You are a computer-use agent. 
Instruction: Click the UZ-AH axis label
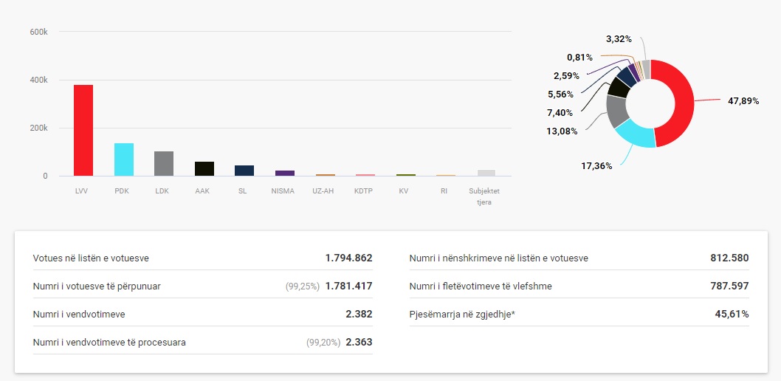click(x=324, y=191)
